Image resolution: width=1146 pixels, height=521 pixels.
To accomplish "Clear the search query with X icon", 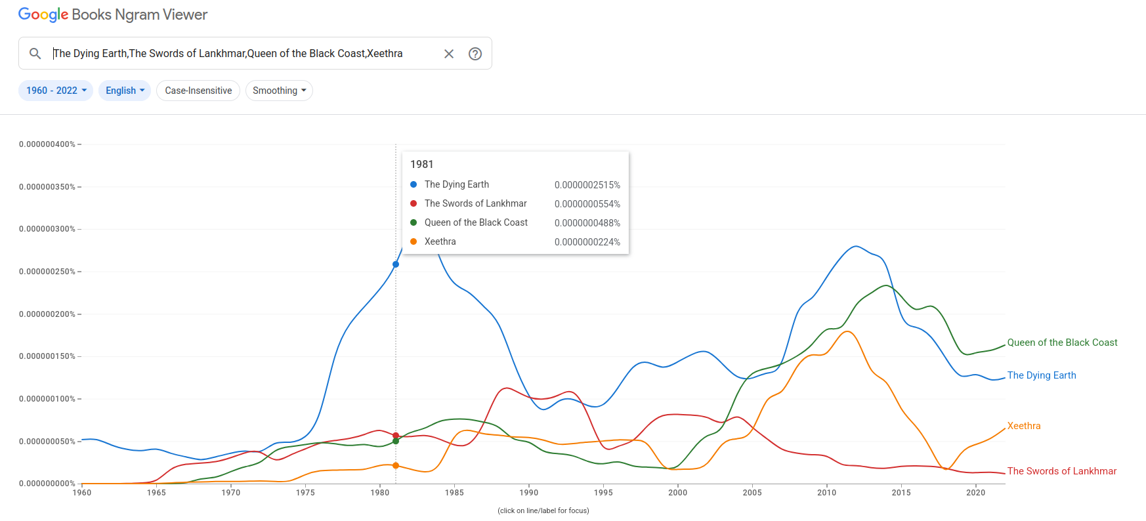I will point(449,54).
